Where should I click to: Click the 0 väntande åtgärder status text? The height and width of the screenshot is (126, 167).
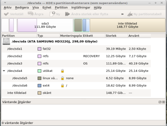tap(17, 123)
